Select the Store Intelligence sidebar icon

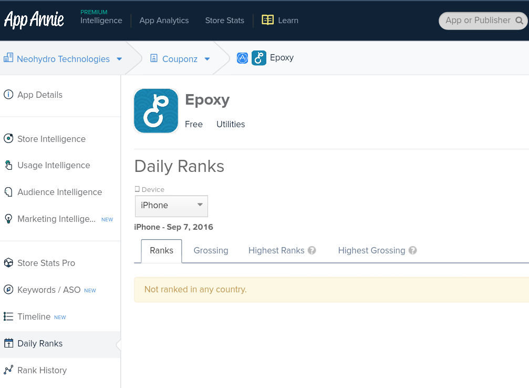pos(8,138)
